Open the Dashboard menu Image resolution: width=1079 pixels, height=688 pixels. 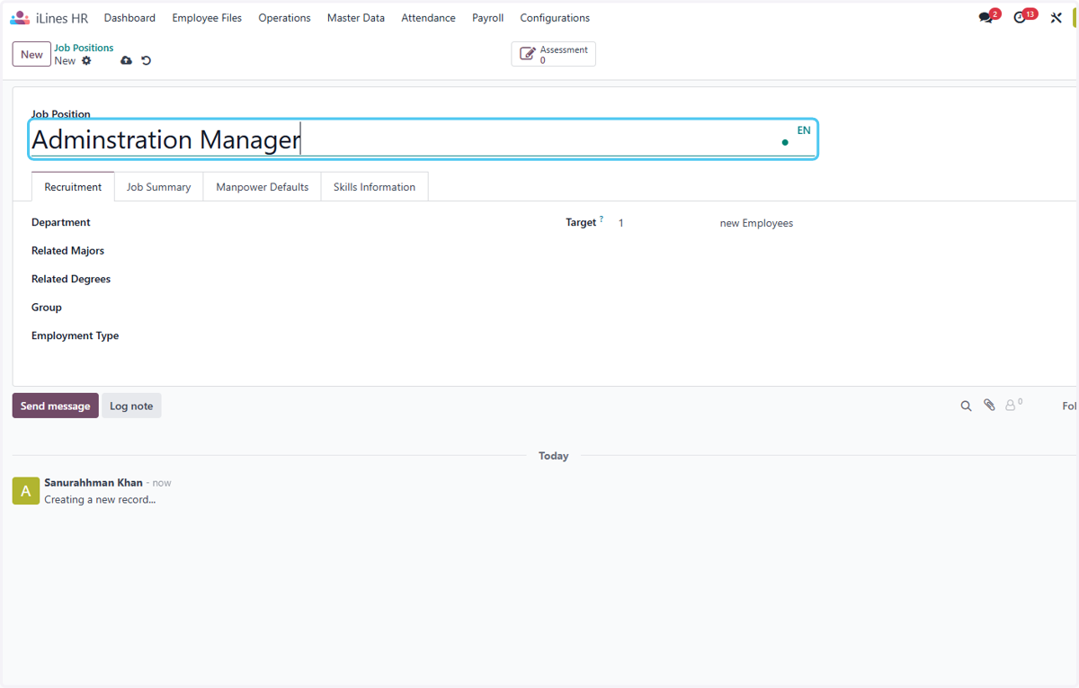[129, 18]
